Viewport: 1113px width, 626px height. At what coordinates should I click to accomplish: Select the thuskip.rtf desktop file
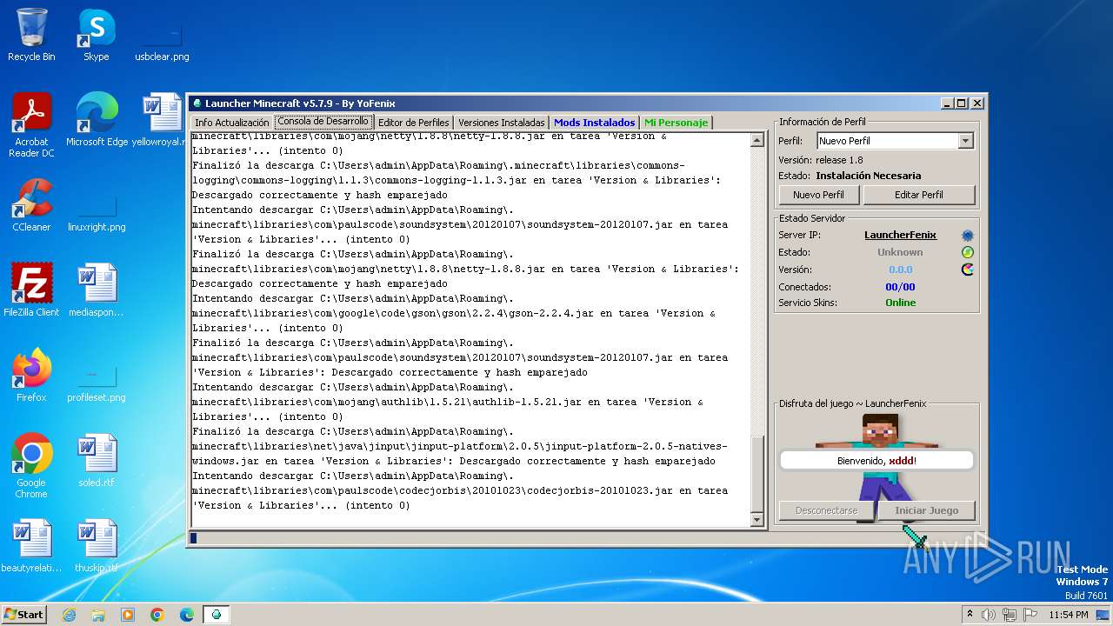(x=97, y=545)
